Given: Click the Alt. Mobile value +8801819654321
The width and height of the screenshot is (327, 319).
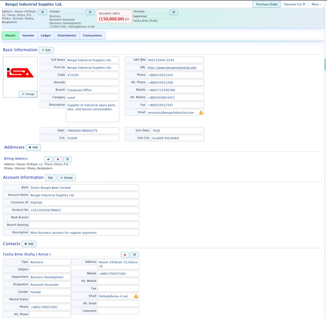Looking at the screenshot, I should (x=175, y=97).
